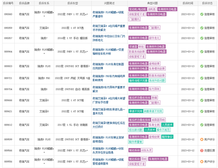
Task: Click the 投诉车系 column header
Action: [44, 3]
